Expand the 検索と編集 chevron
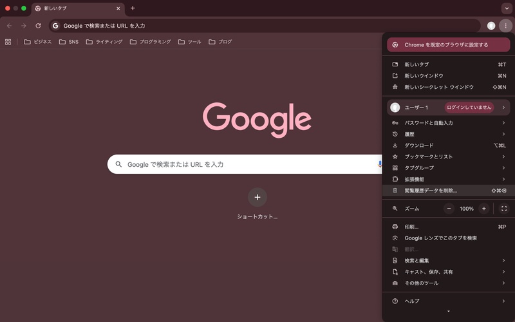The height and width of the screenshot is (322, 515). click(x=503, y=261)
